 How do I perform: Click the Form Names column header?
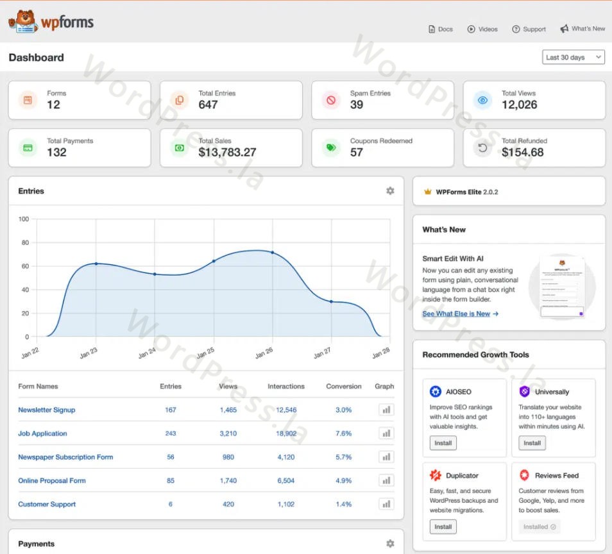tap(38, 386)
